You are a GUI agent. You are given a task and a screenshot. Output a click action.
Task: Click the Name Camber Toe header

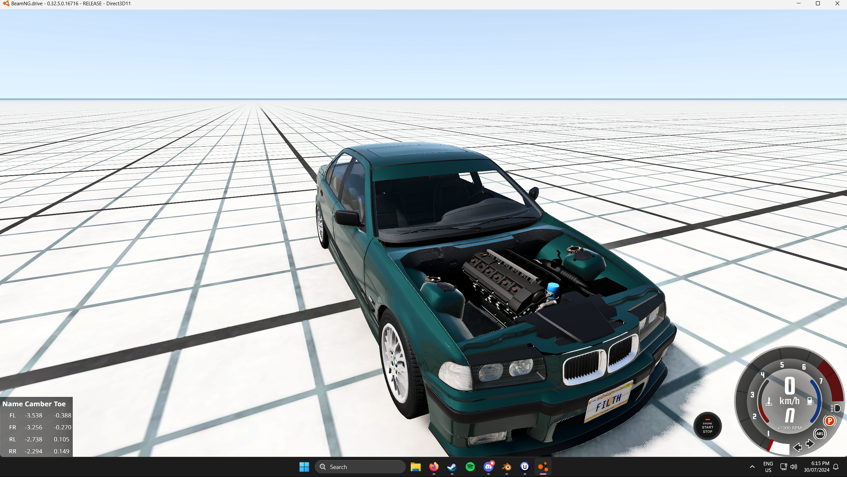pyautogui.click(x=34, y=404)
